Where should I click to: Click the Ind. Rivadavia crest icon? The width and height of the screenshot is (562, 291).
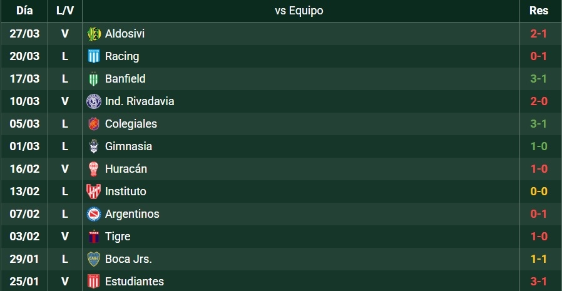coord(94,101)
